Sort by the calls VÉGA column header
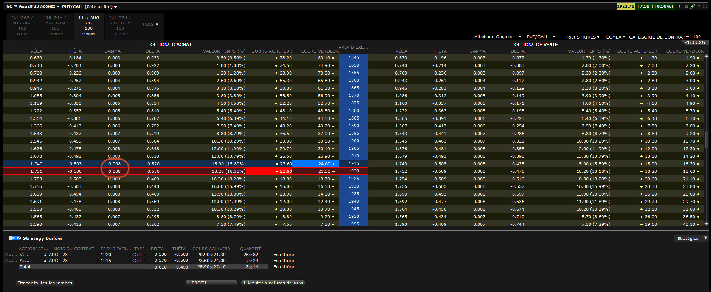Image resolution: width=711 pixels, height=292 pixels. click(x=36, y=51)
